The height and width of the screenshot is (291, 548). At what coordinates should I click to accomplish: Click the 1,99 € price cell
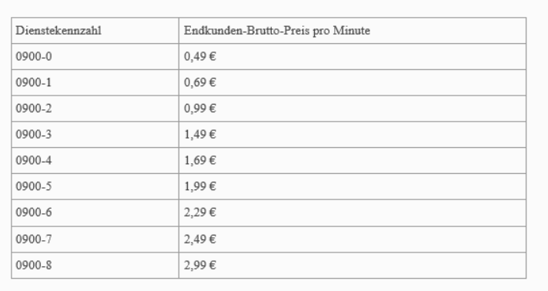point(353,186)
